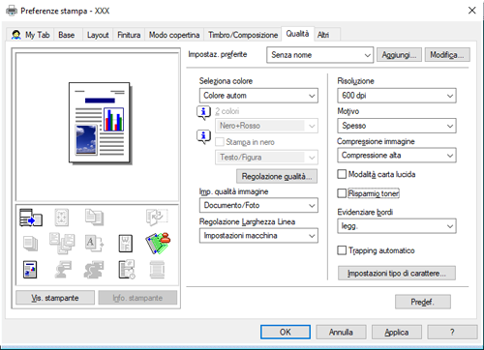Open the Regolazione Larghezza Linea dropdown
The width and height of the screenshot is (484, 350).
[258, 236]
